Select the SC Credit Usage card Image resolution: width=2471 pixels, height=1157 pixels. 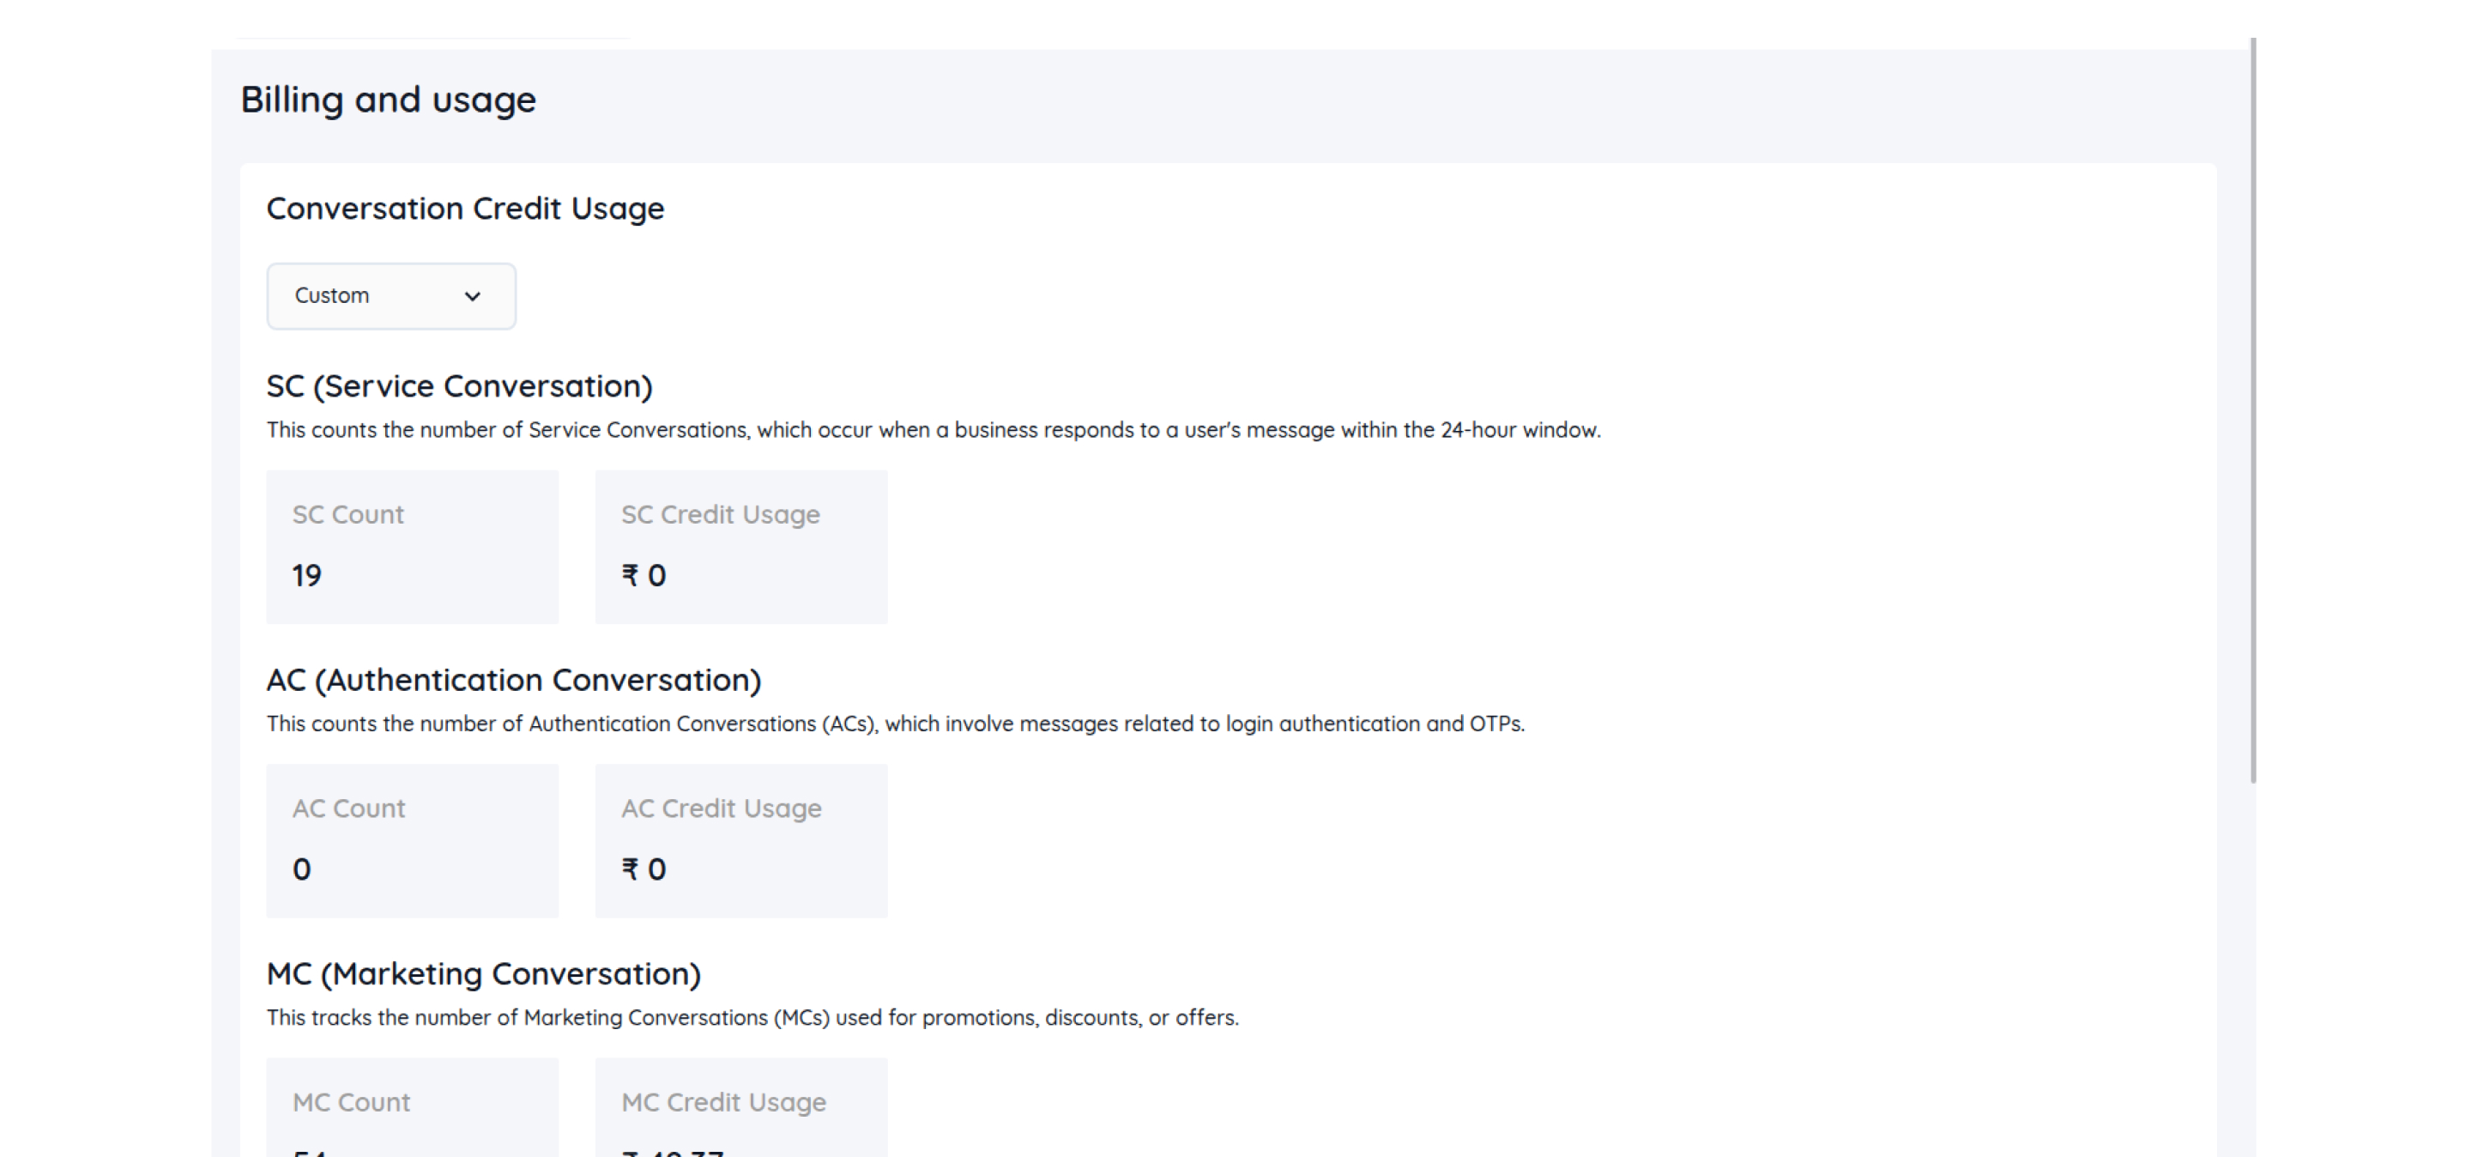(x=740, y=546)
